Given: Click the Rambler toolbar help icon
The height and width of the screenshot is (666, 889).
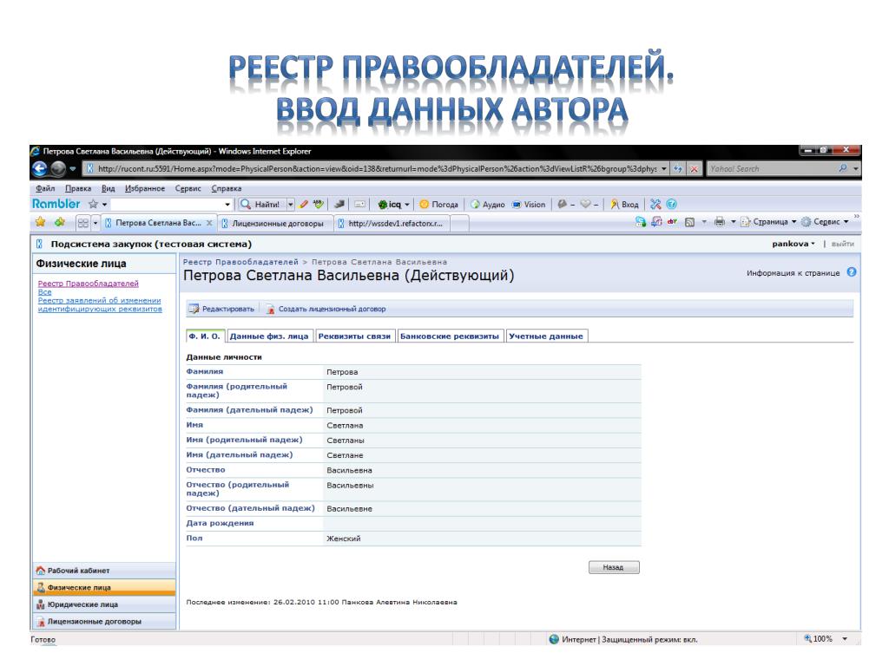Looking at the screenshot, I should click(671, 205).
